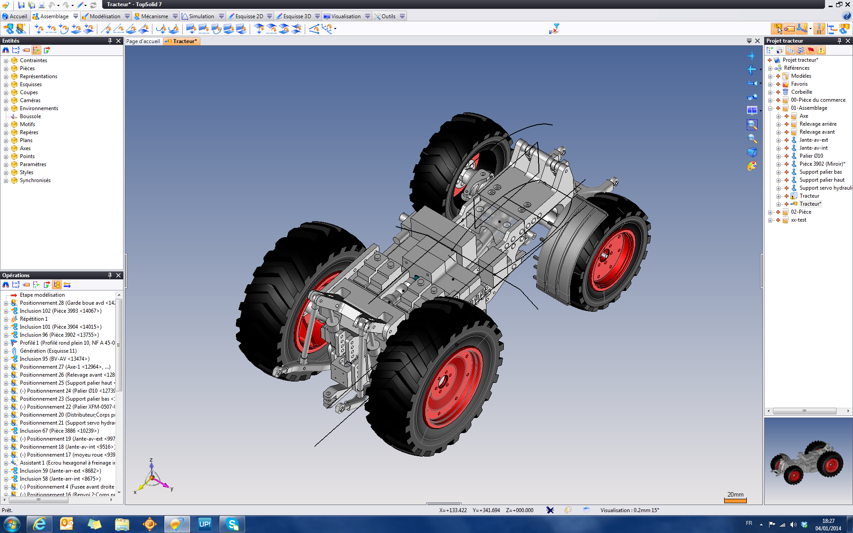This screenshot has width=853, height=533.
Task: Collapse the 01-Assemblage folder
Action: tap(770, 108)
